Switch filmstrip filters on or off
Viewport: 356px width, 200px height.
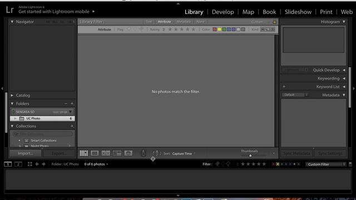[x=350, y=164]
